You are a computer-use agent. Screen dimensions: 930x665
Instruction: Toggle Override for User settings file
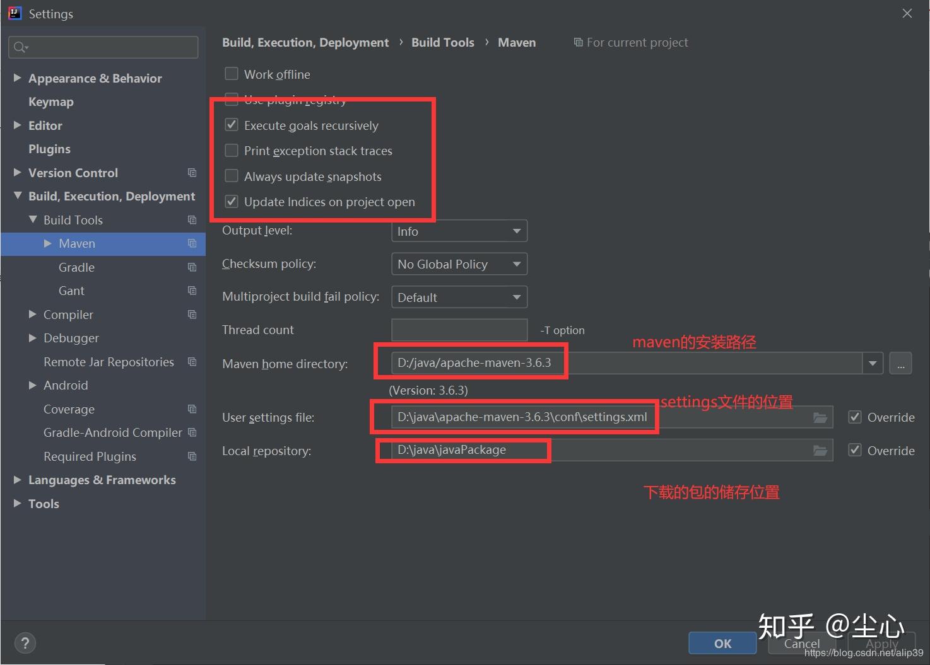[855, 417]
